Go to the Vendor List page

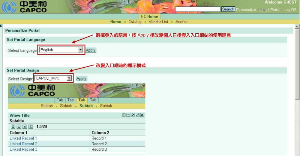(158, 22)
